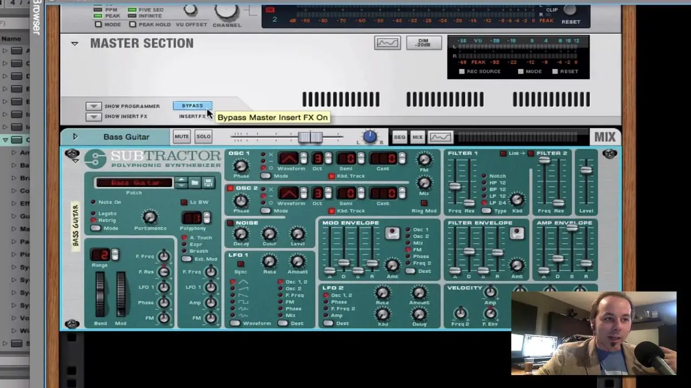
Task: Toggle the OSC 2 enable button
Action: tap(231, 188)
